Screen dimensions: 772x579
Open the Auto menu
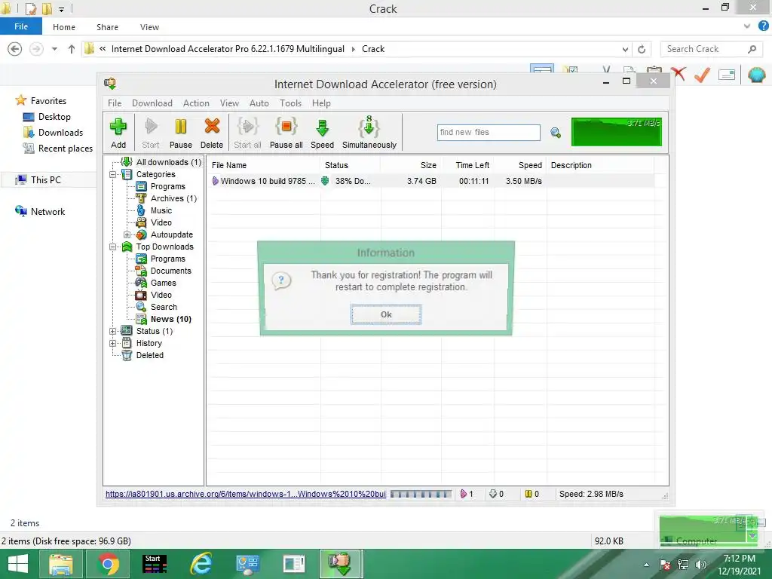coord(259,103)
